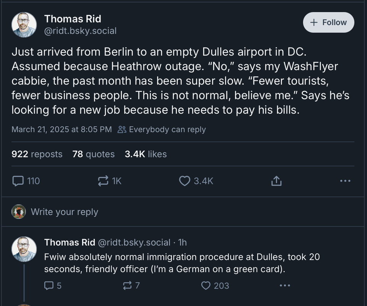This screenshot has width=367, height=306.
Task: Click the Write your reply field
Action: (x=183, y=212)
